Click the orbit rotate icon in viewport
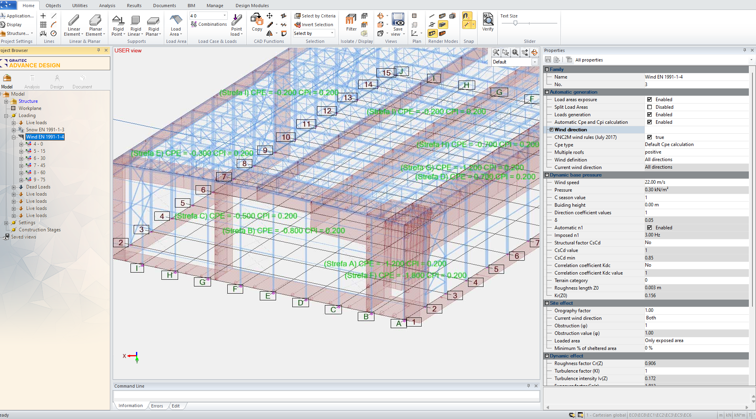This screenshot has height=419, width=756. point(534,52)
